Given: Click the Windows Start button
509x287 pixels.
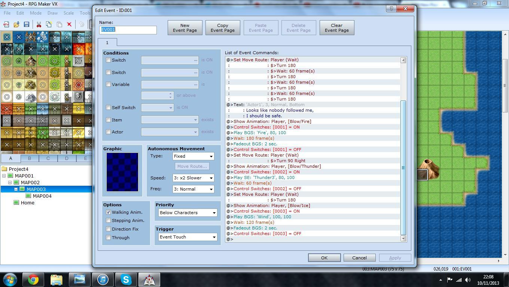Looking at the screenshot, I should 10,279.
